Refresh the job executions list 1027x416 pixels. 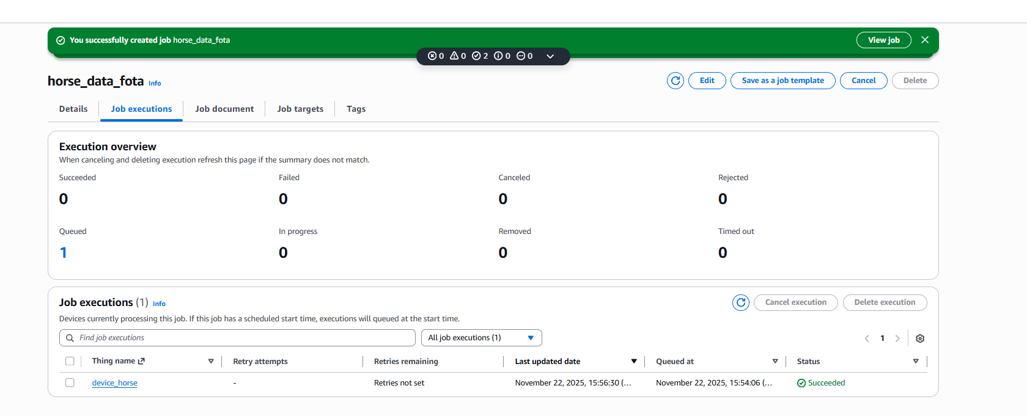point(740,302)
